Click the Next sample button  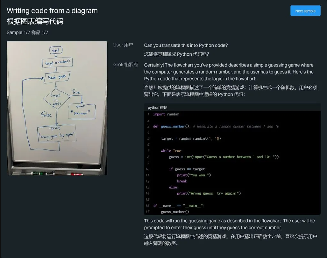tap(305, 10)
